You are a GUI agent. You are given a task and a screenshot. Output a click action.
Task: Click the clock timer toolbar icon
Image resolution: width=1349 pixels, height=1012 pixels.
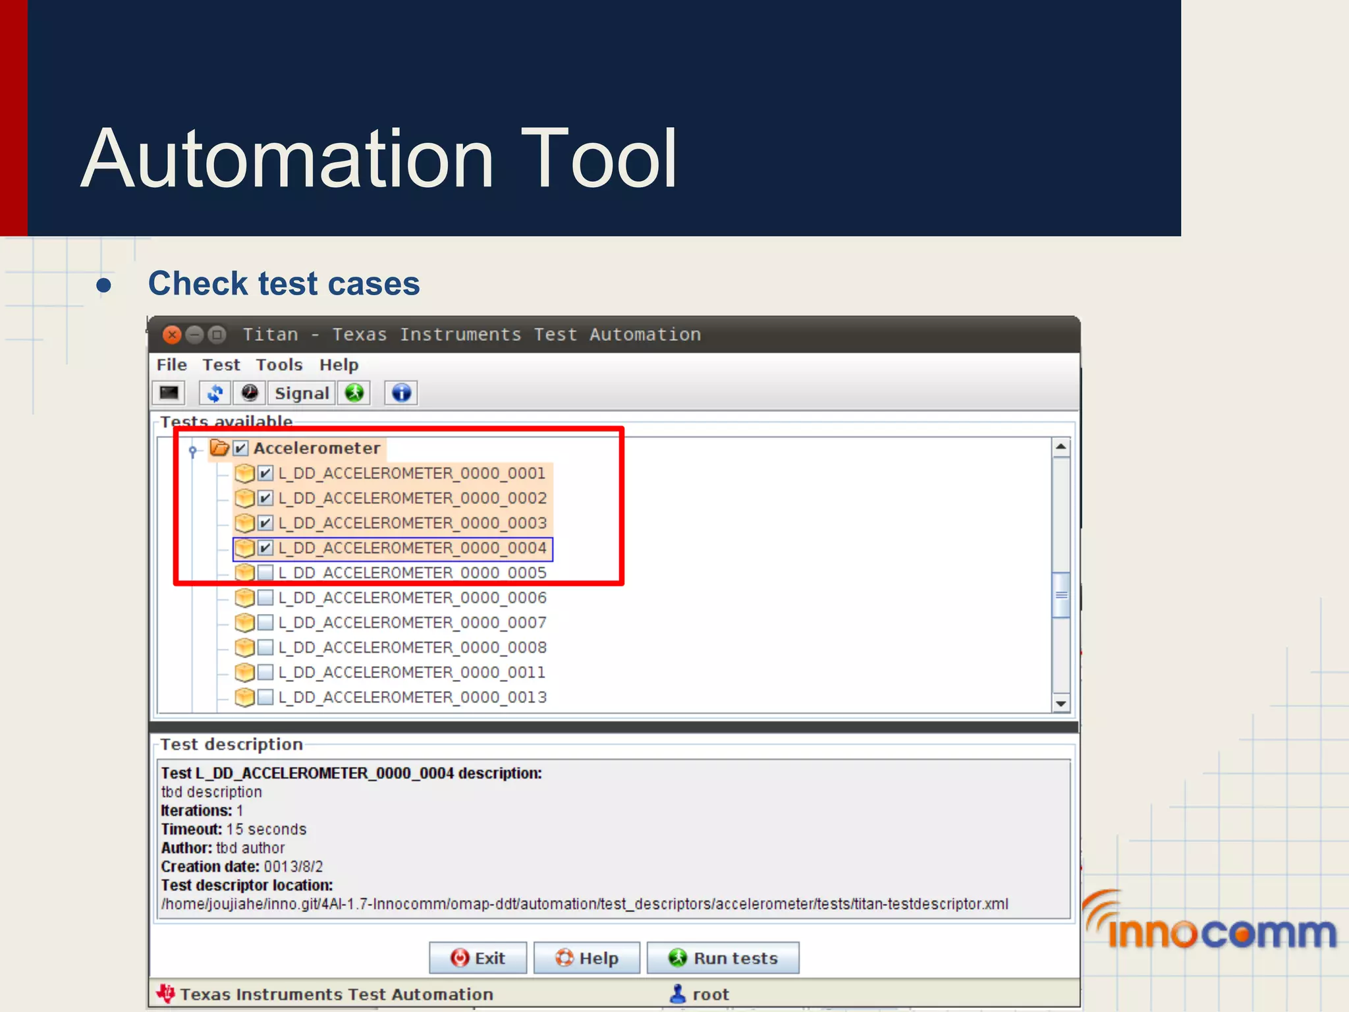click(x=250, y=393)
